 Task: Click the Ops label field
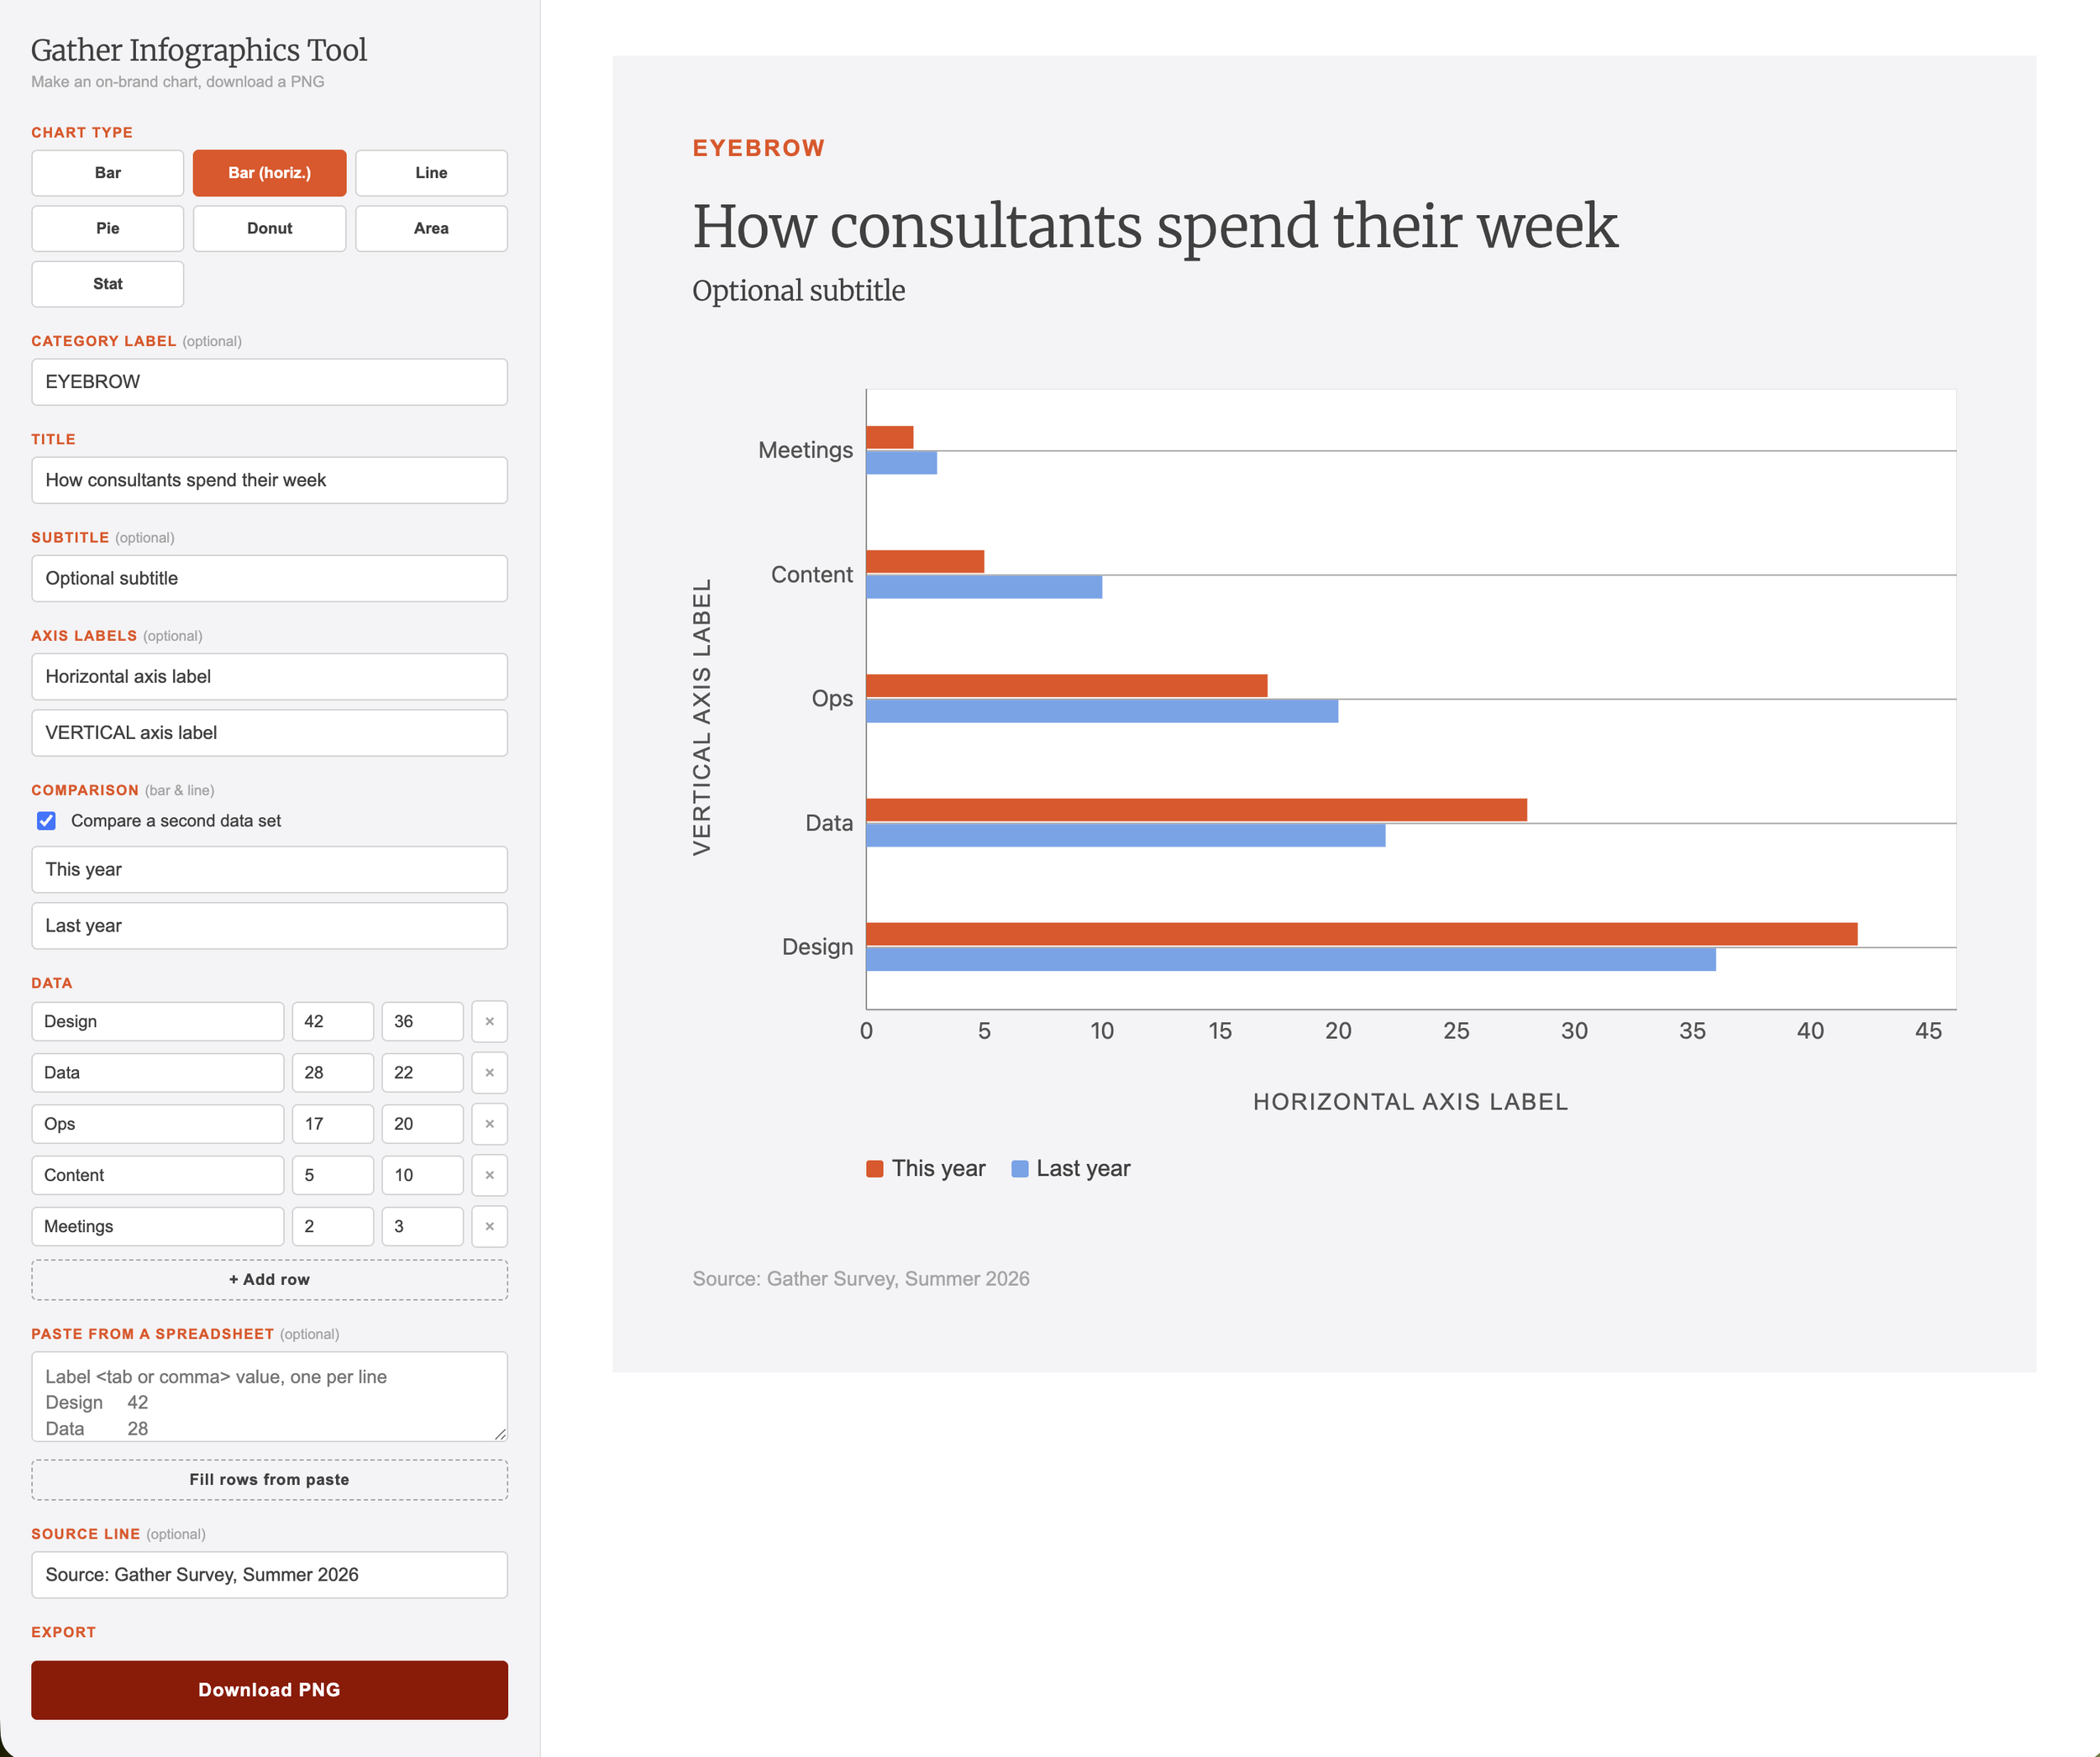(x=157, y=1124)
